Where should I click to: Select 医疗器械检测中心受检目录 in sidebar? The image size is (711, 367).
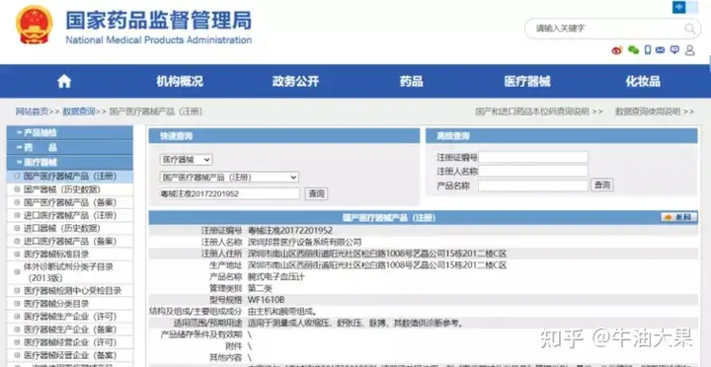(72, 291)
